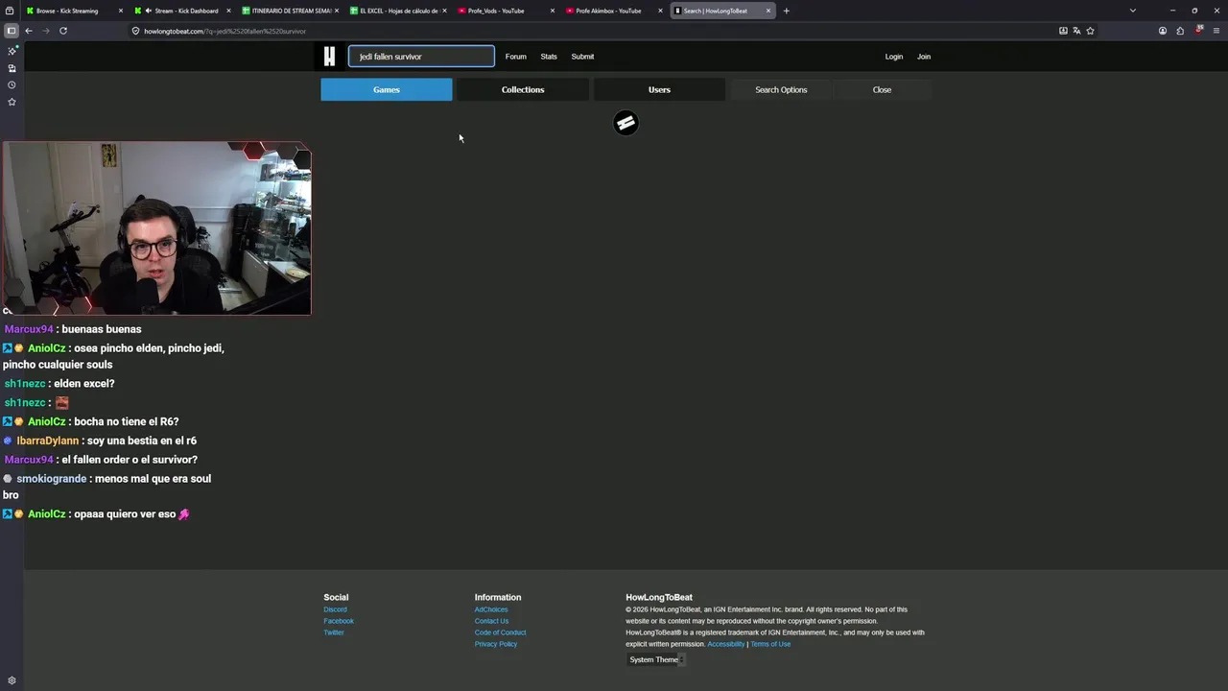Open the bookmarks star sidebar icon
This screenshot has height=691, width=1228.
(12, 102)
